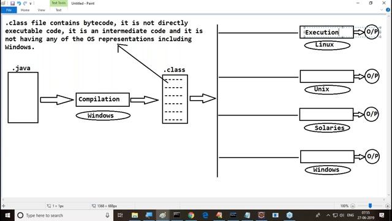This screenshot has width=392, height=221.
Task: Switch to the Home ribbon tab
Action: click(25, 10)
